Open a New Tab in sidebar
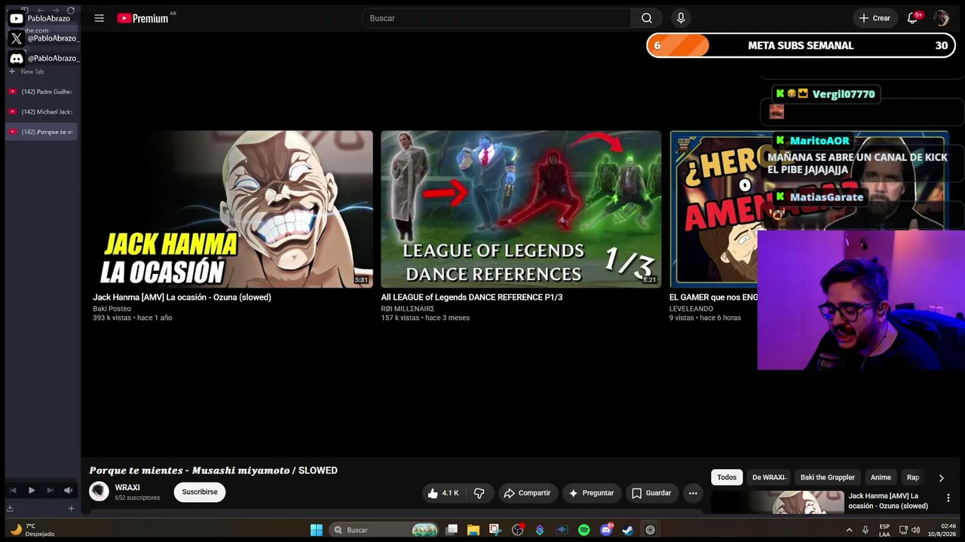The image size is (965, 542). pyautogui.click(x=27, y=72)
